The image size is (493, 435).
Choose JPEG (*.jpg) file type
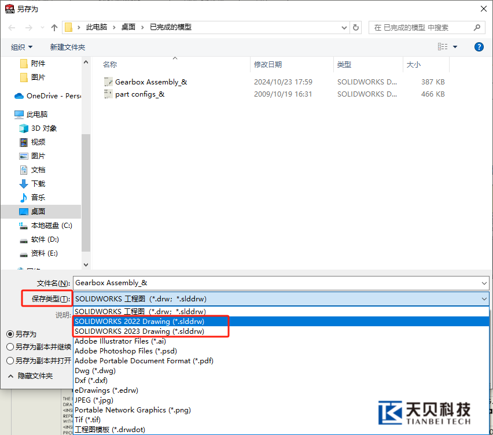pos(281,400)
